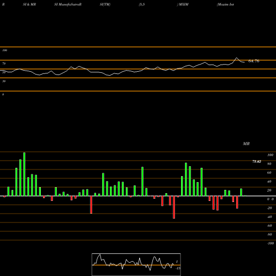Click the 60 label on MR axis
The width and height of the screenshot is (276, 276).
coord(269,173)
